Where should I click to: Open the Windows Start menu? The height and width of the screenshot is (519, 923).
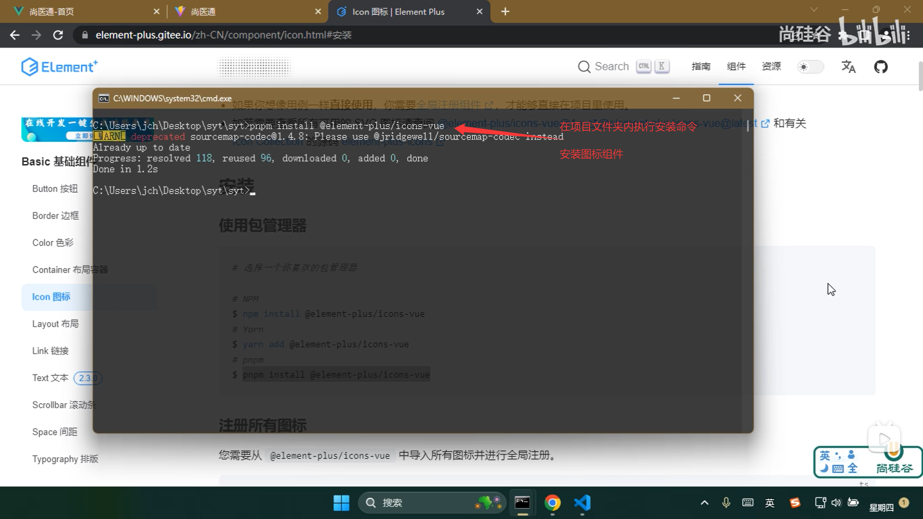click(x=341, y=503)
